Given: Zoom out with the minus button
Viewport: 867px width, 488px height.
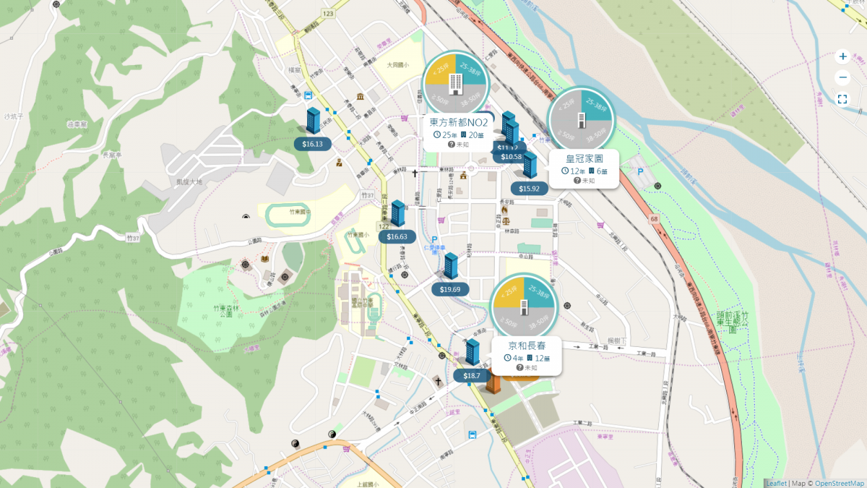Looking at the screenshot, I should 842,78.
